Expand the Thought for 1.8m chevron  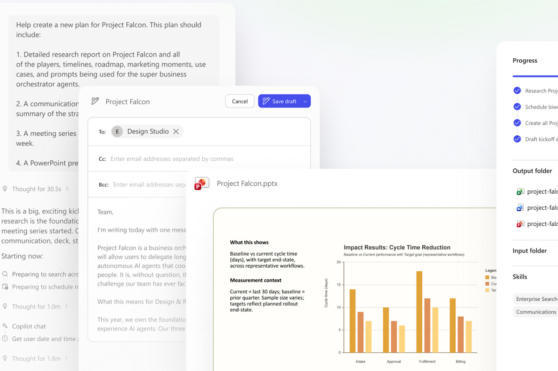(x=66, y=358)
